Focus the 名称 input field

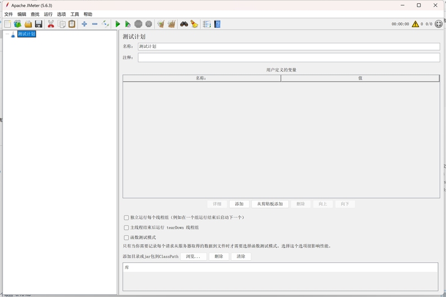(x=289, y=46)
